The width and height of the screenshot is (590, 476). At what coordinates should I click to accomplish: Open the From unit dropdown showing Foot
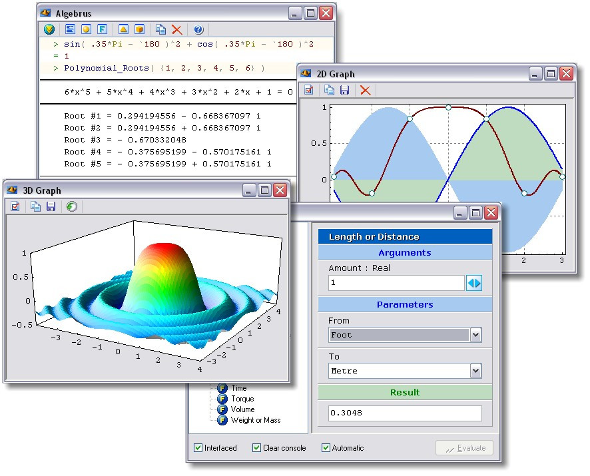(476, 335)
